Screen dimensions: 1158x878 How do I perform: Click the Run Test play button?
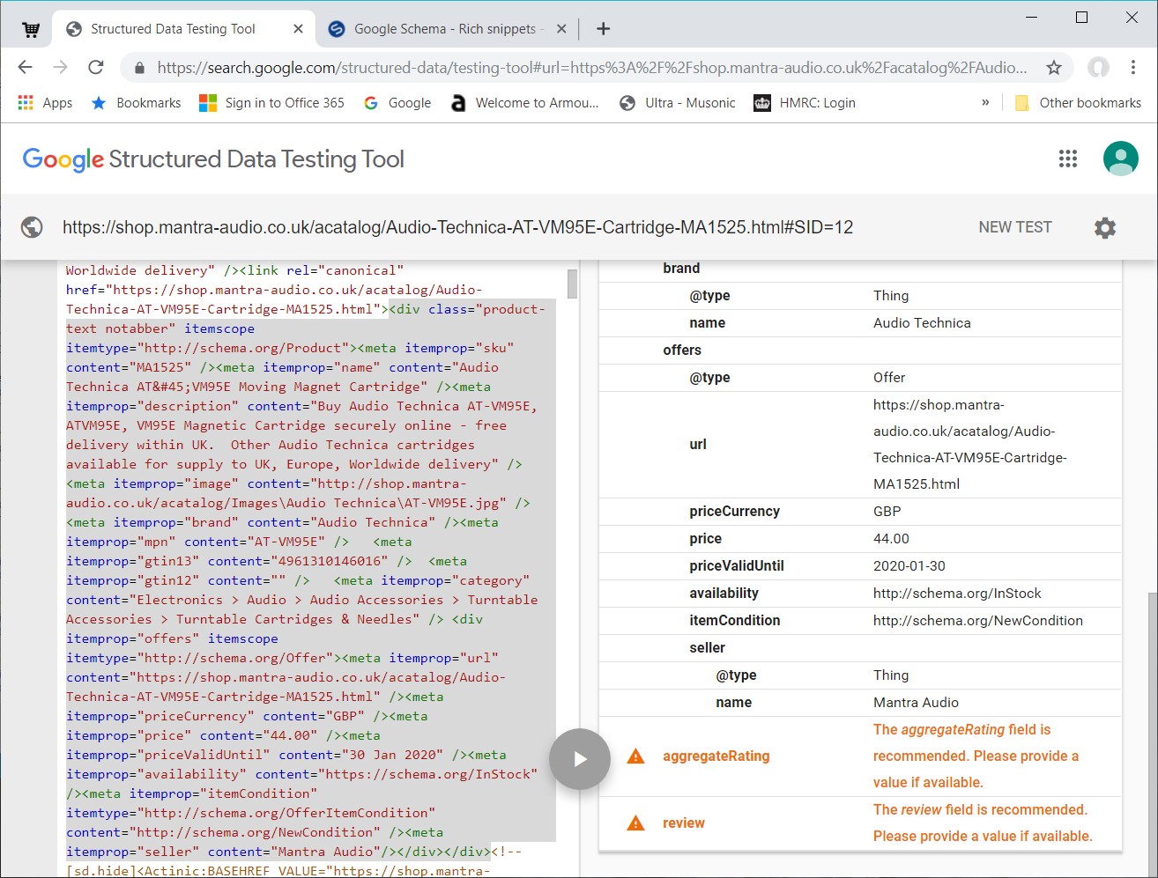[x=579, y=759]
